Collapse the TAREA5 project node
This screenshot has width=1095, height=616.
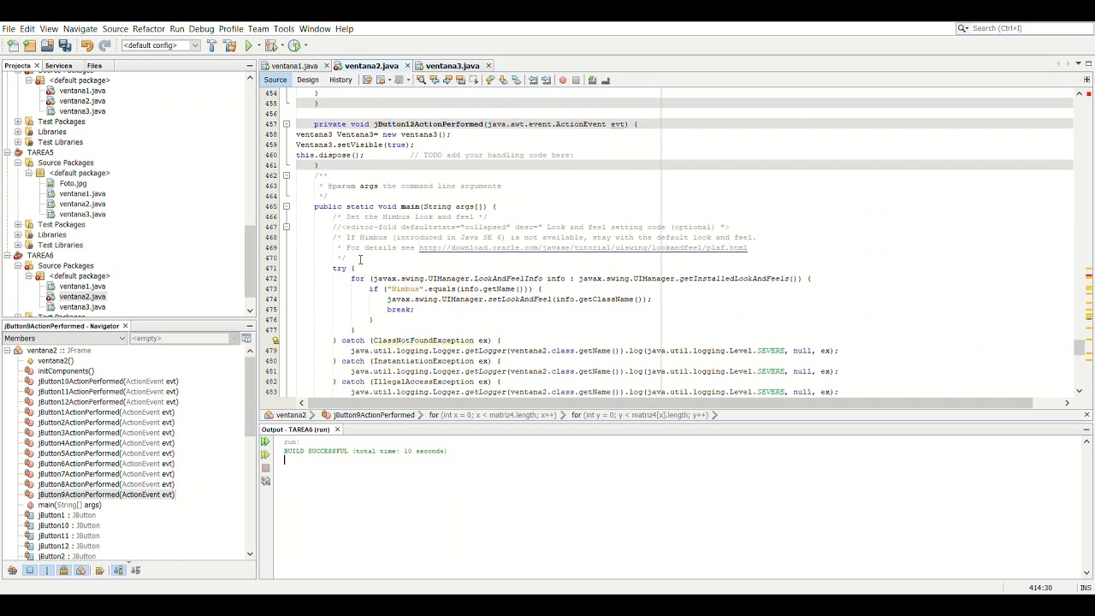tap(7, 152)
